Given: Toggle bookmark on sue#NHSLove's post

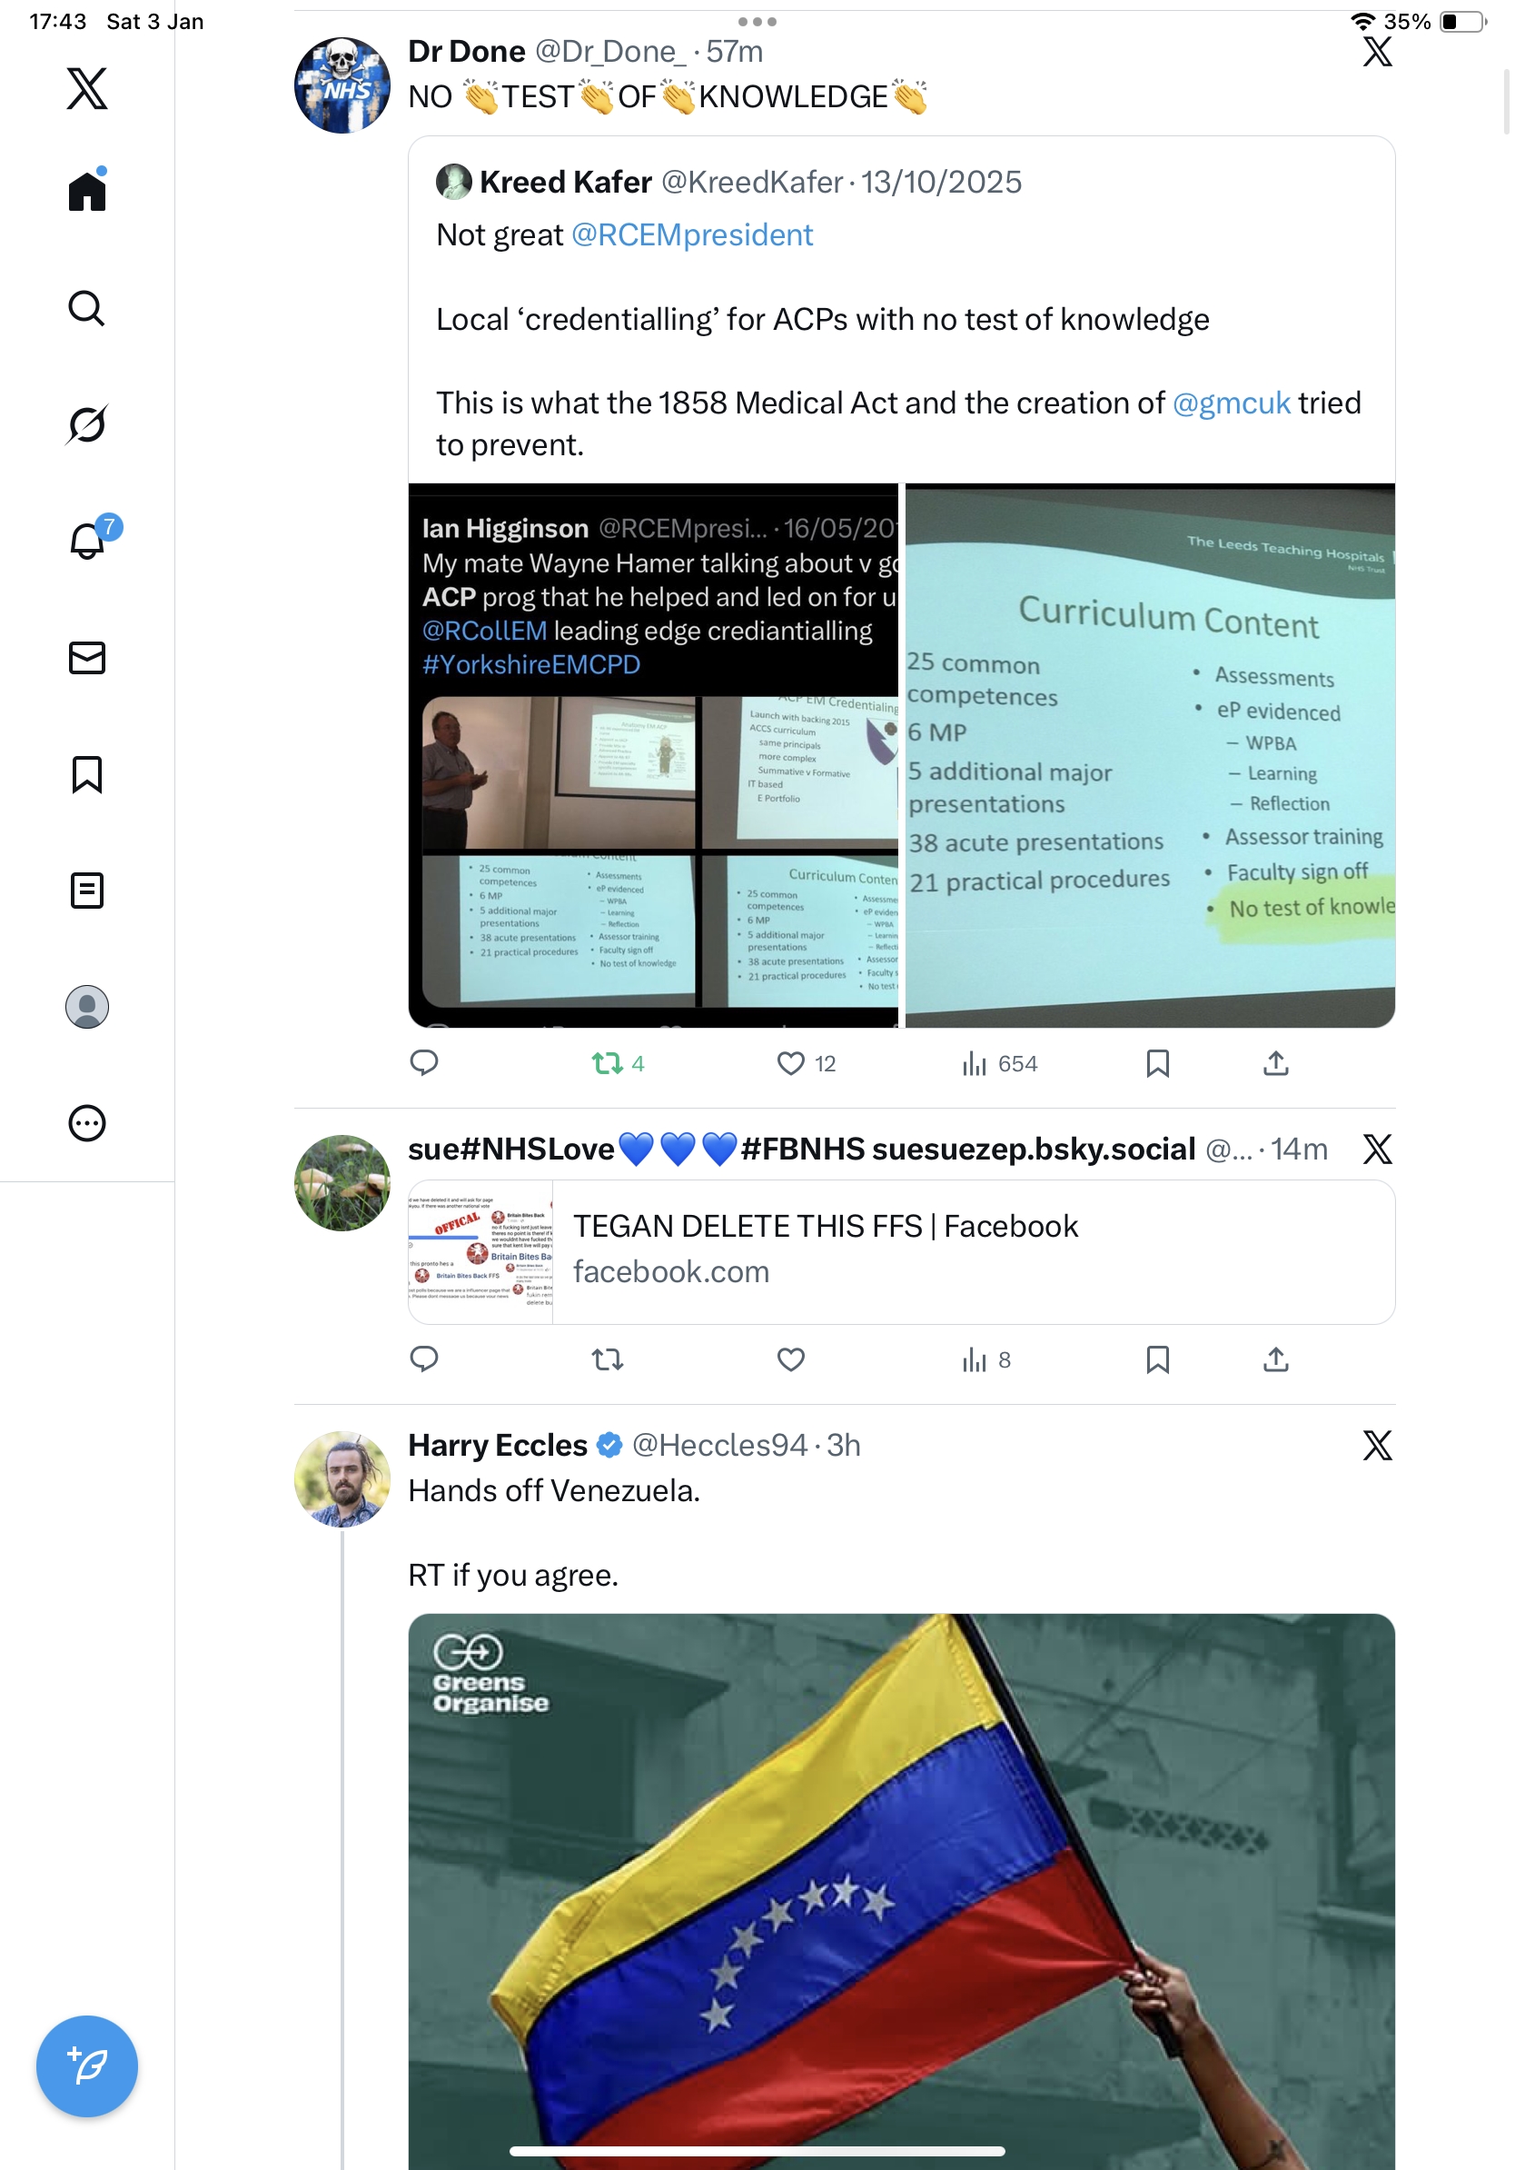Looking at the screenshot, I should 1157,1359.
